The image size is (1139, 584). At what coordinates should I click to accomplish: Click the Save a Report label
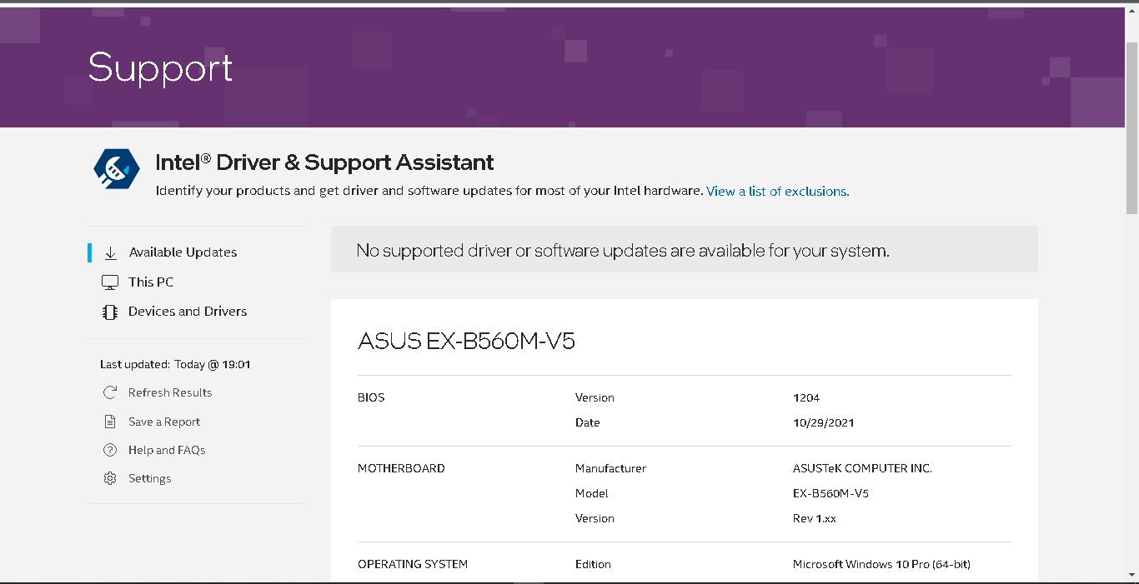tap(163, 421)
